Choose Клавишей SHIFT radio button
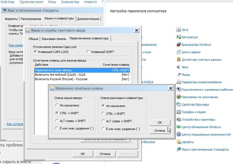The width and height of the screenshot is (233, 164). (x=88, y=52)
